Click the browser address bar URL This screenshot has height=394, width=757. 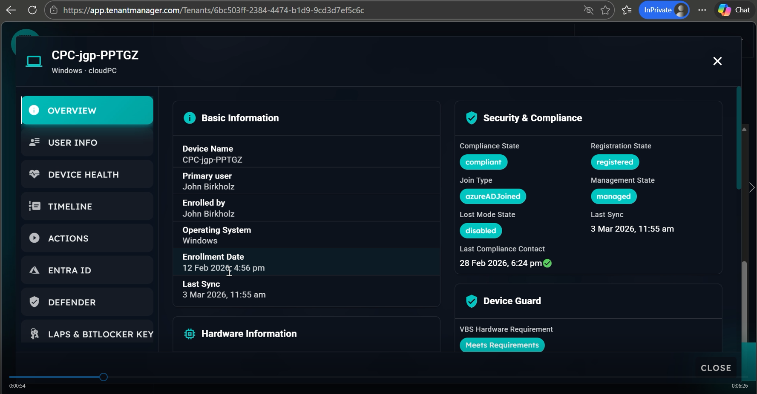point(213,10)
